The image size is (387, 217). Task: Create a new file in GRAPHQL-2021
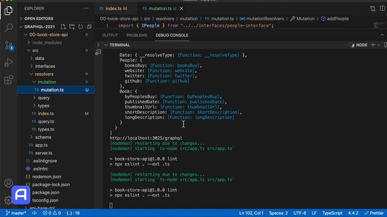[x=63, y=27]
